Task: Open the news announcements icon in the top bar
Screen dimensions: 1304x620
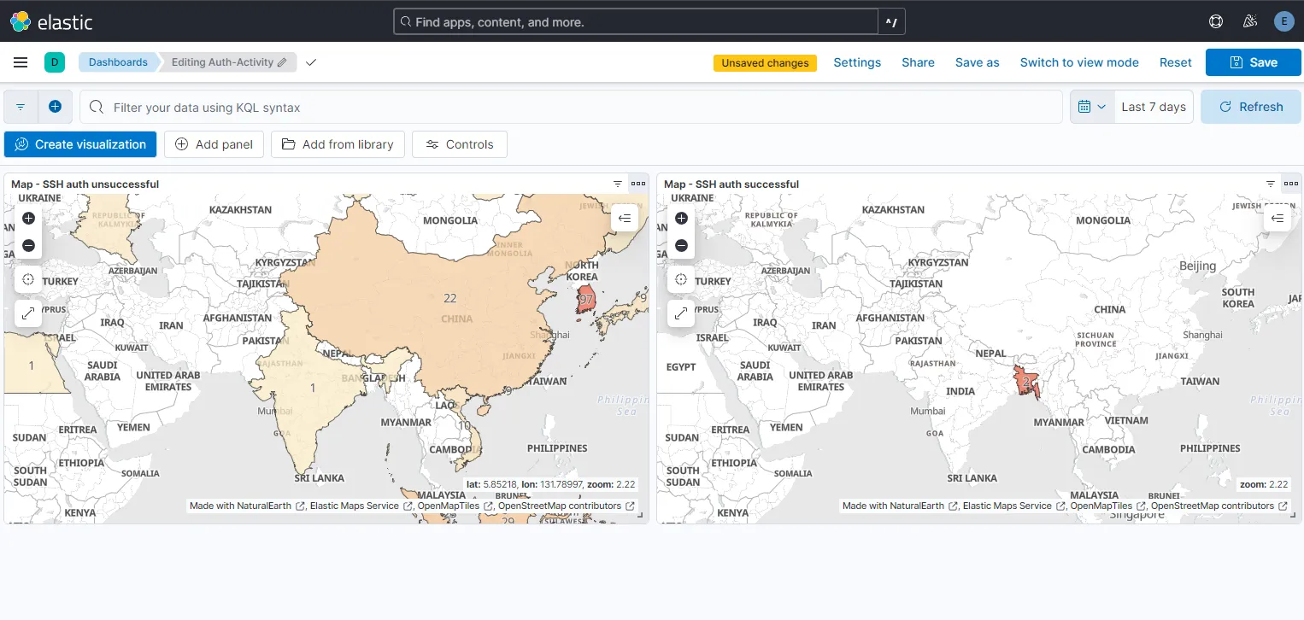Action: [x=1249, y=20]
